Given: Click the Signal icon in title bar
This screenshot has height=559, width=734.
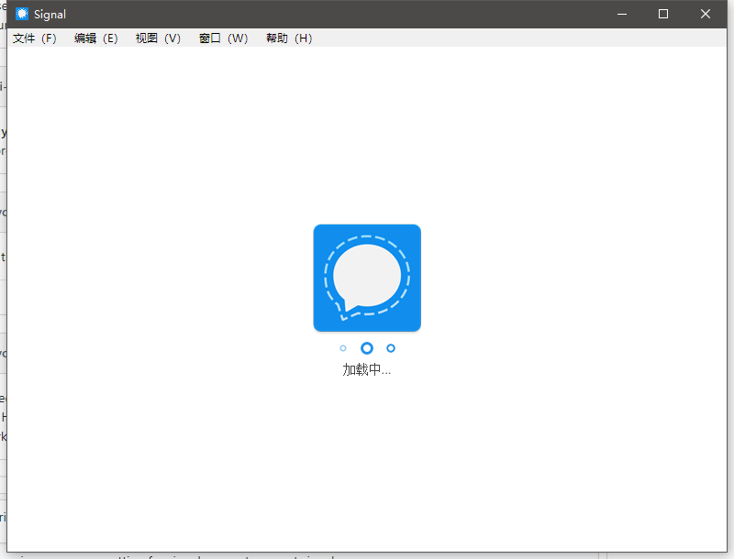Looking at the screenshot, I should 21,14.
